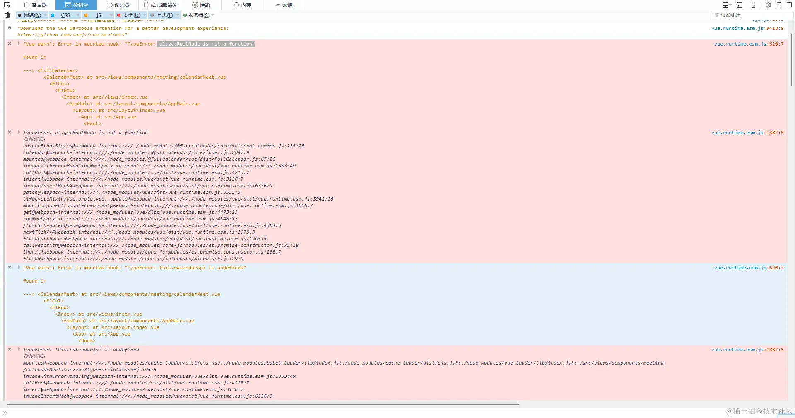This screenshot has width=795, height=418.
Task: Clear console output with trash icon
Action: coord(7,15)
